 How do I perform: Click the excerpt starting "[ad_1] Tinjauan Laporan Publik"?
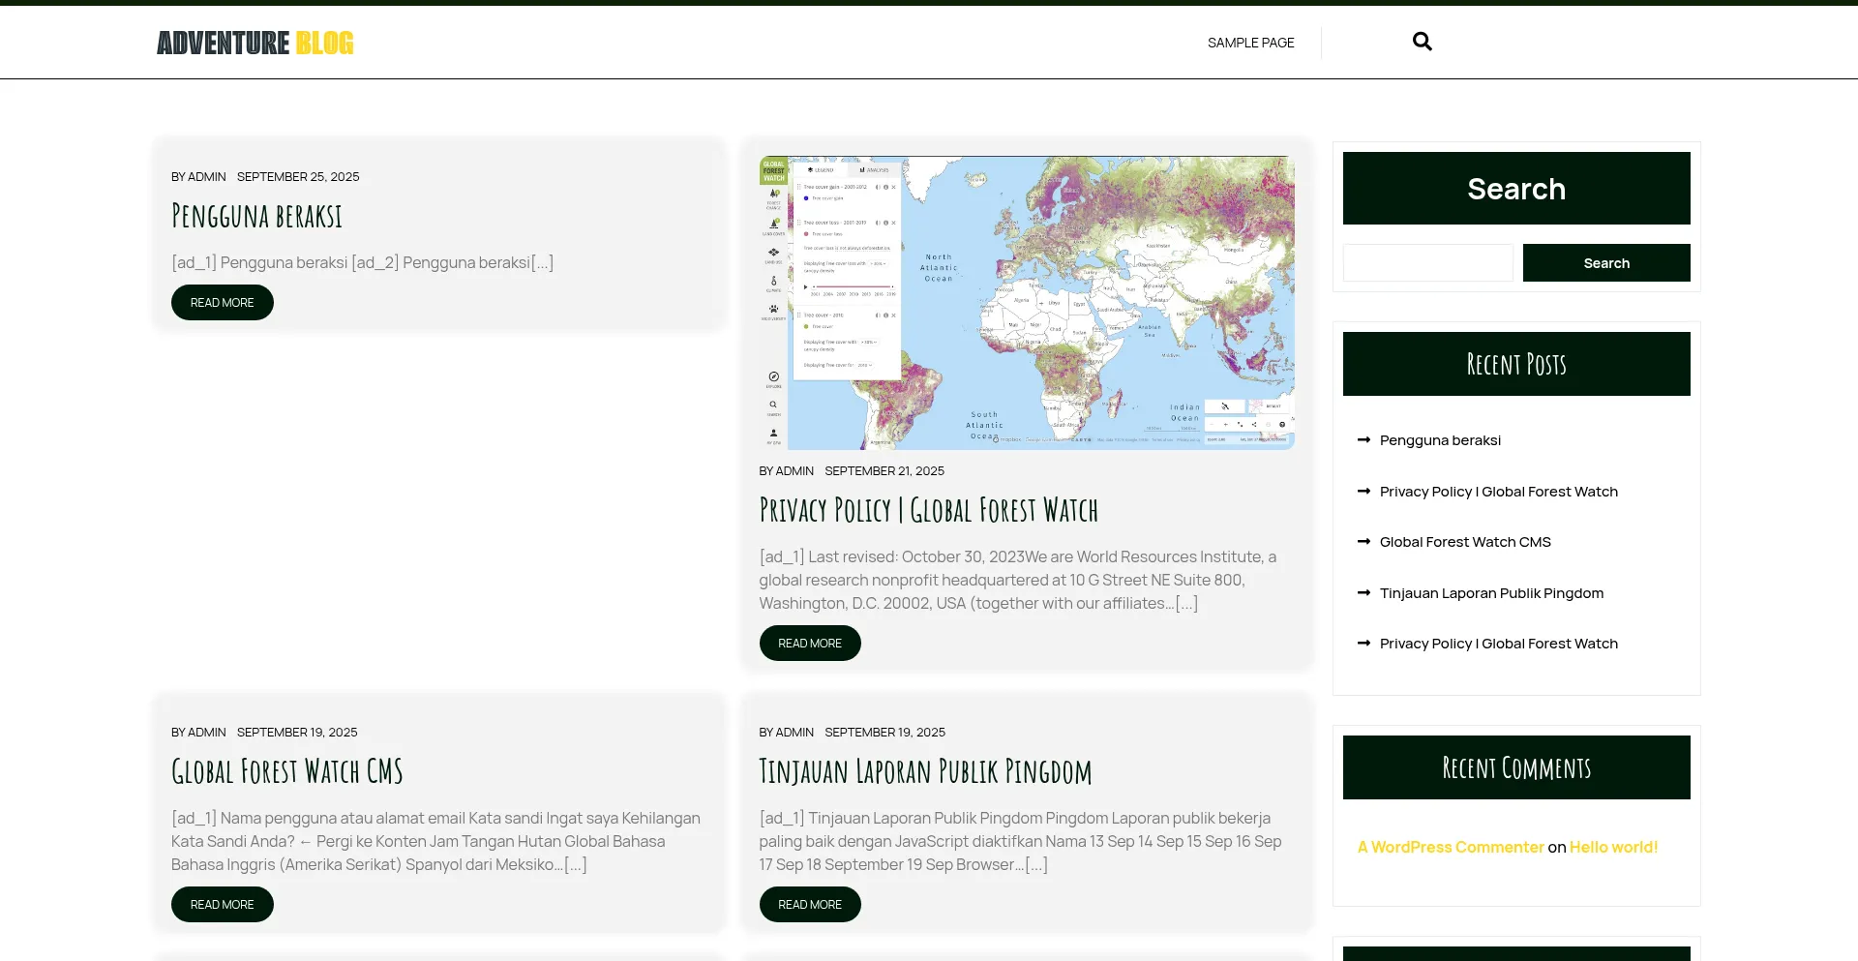pyautogui.click(x=1021, y=841)
